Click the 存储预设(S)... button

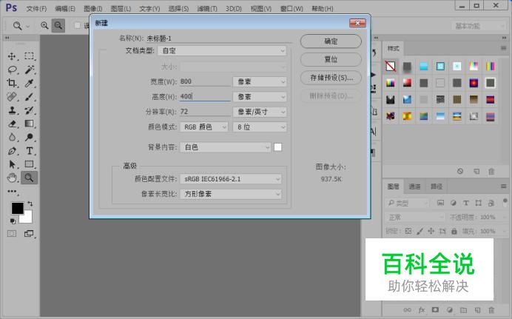(331, 78)
